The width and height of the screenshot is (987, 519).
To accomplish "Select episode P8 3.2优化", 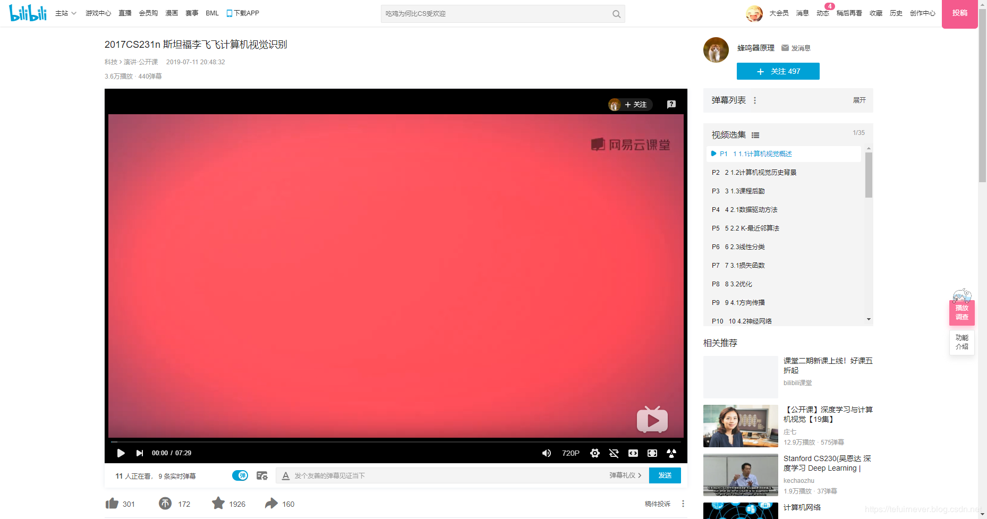I will coord(784,284).
